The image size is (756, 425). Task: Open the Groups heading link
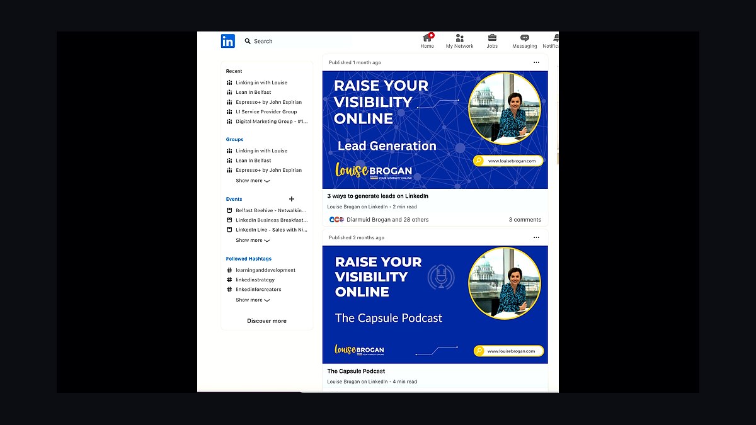coord(234,139)
